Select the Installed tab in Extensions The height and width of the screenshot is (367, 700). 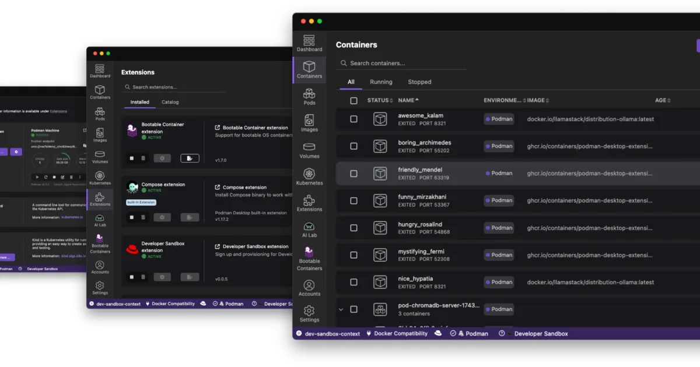click(139, 102)
